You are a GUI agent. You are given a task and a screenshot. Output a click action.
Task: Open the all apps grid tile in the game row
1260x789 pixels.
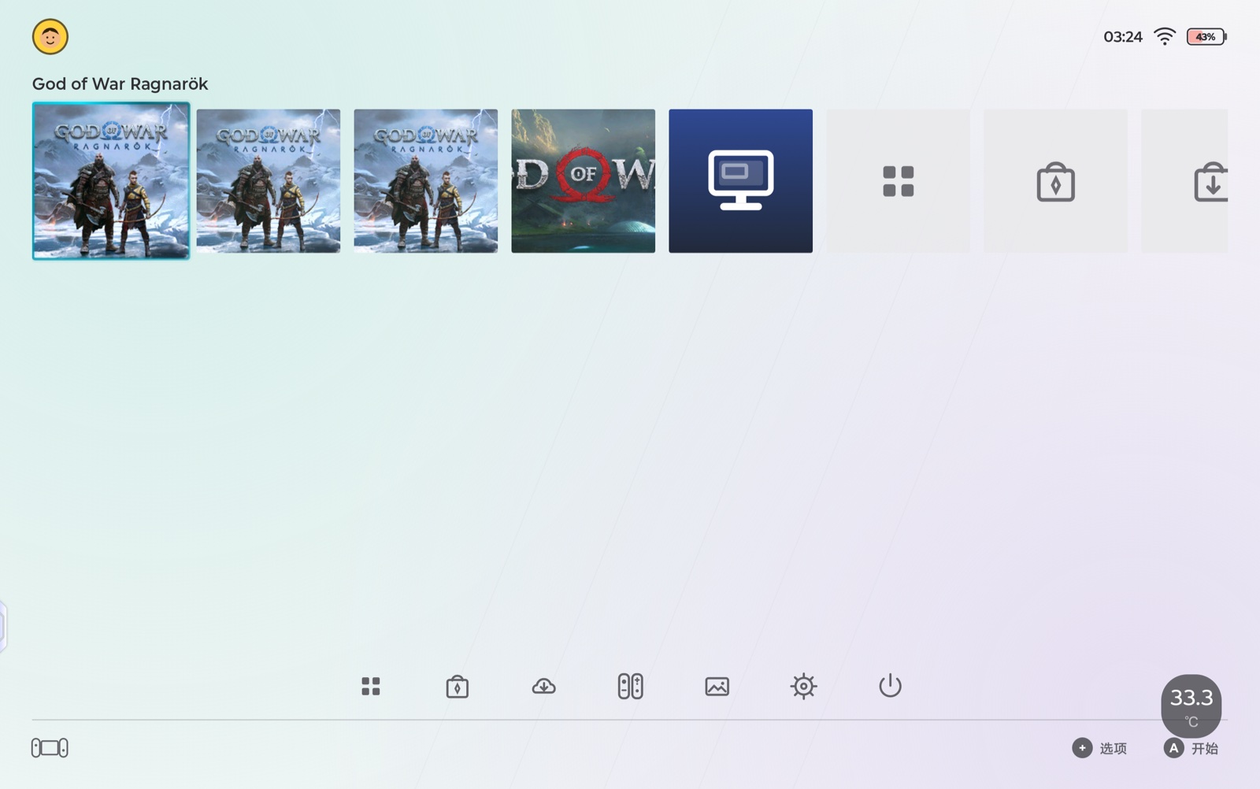[899, 181]
